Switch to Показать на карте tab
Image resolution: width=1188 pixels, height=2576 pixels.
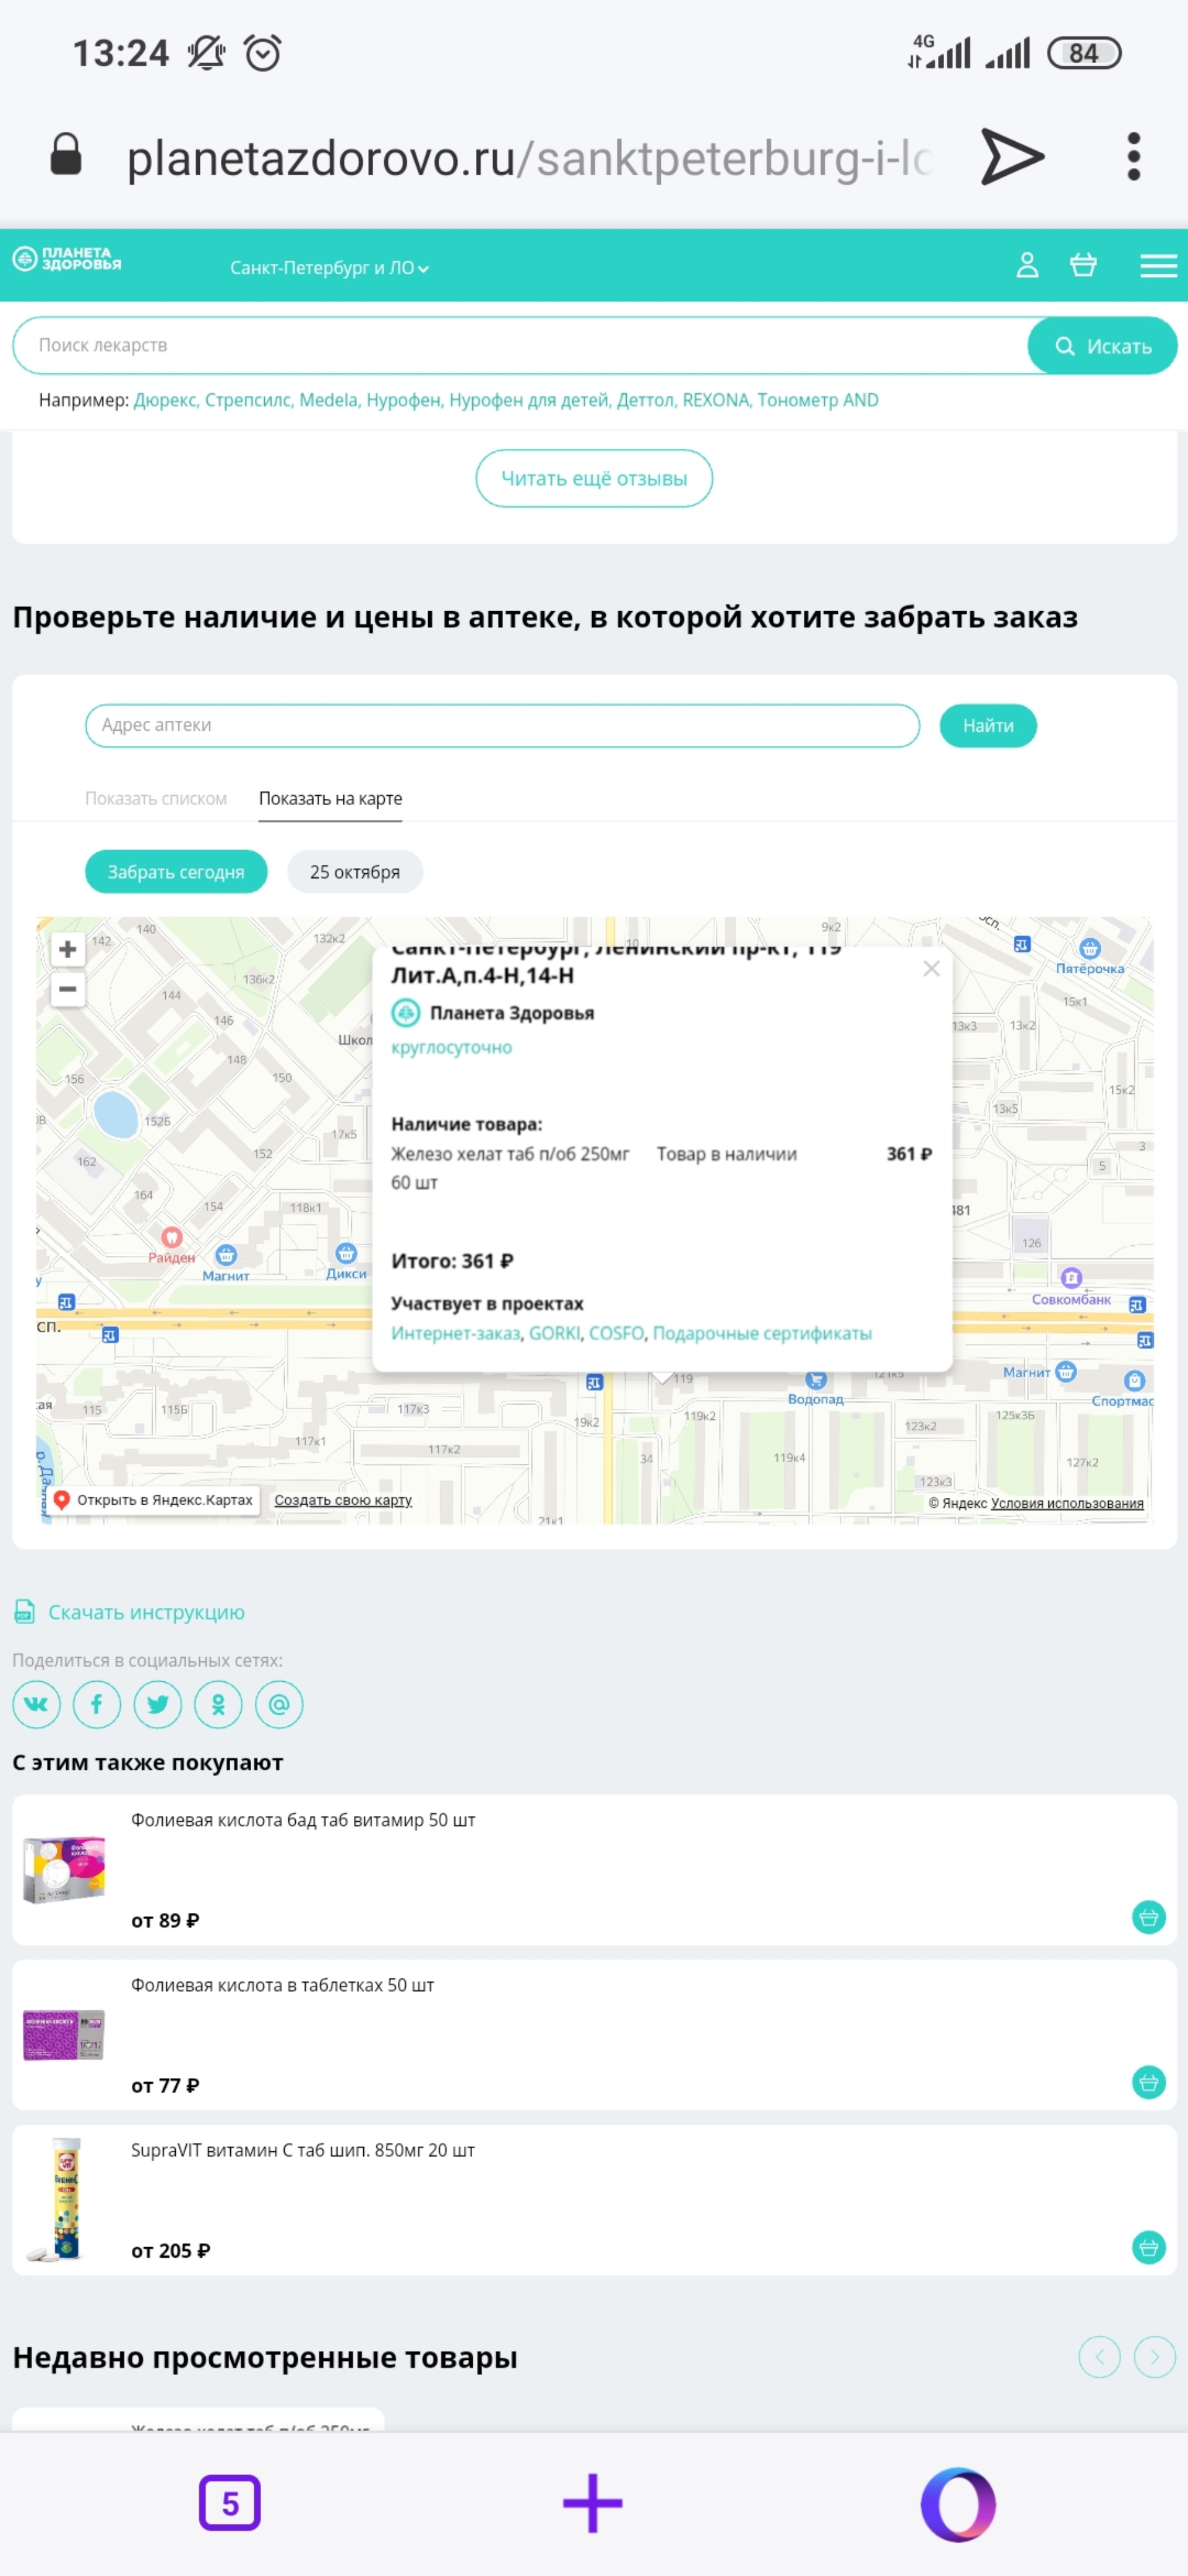tap(330, 798)
